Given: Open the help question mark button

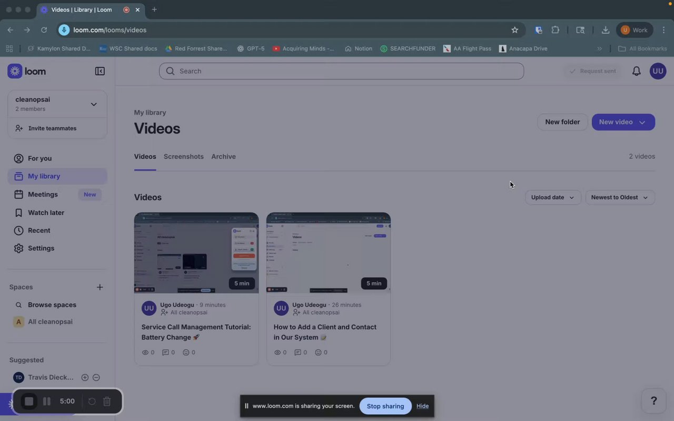Looking at the screenshot, I should click(654, 401).
